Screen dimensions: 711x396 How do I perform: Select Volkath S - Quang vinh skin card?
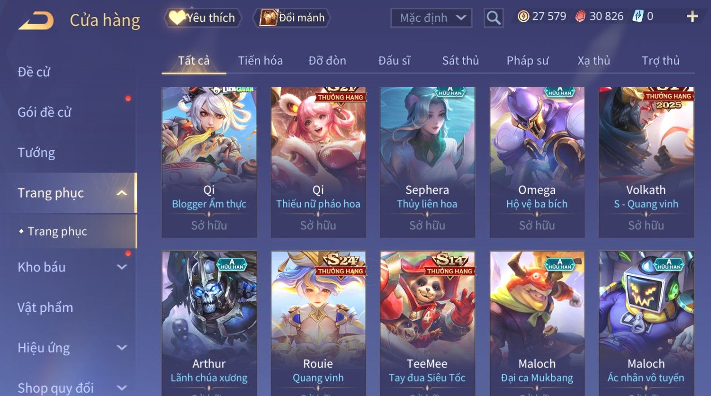point(646,162)
